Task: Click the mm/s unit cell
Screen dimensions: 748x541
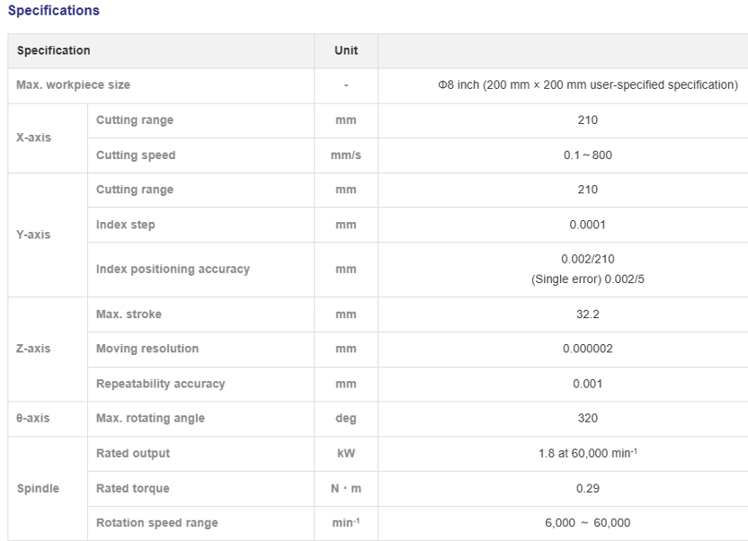Action: (x=345, y=155)
